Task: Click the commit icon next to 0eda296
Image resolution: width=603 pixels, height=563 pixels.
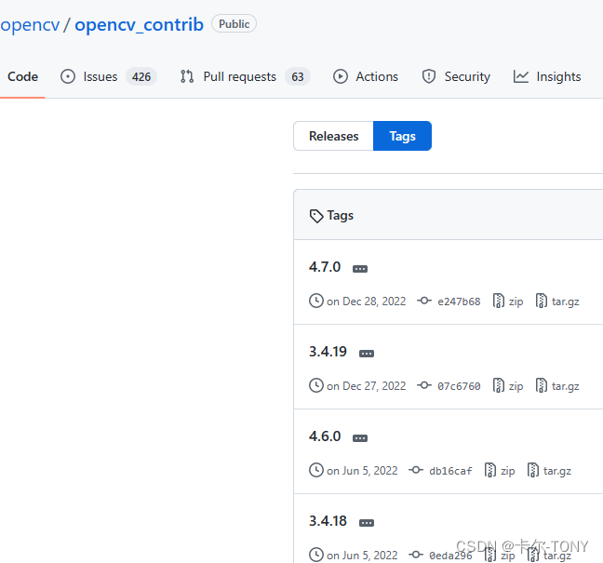Action: tap(416, 555)
